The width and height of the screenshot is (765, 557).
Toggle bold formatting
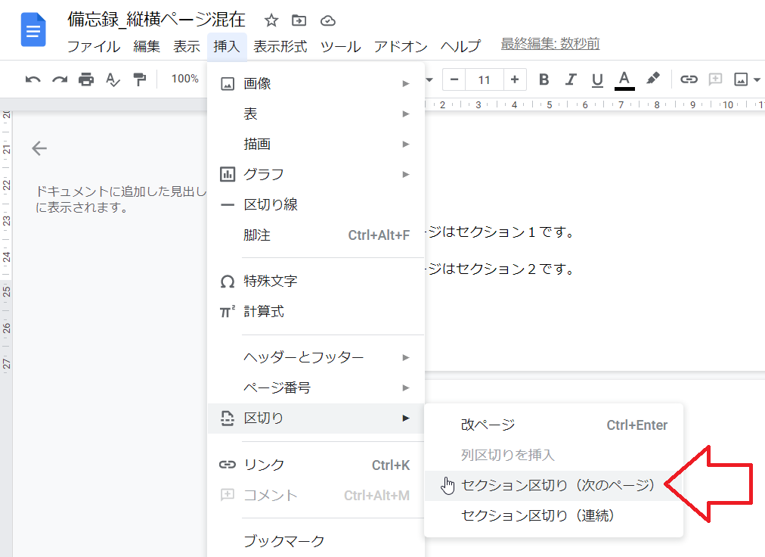pyautogui.click(x=544, y=79)
